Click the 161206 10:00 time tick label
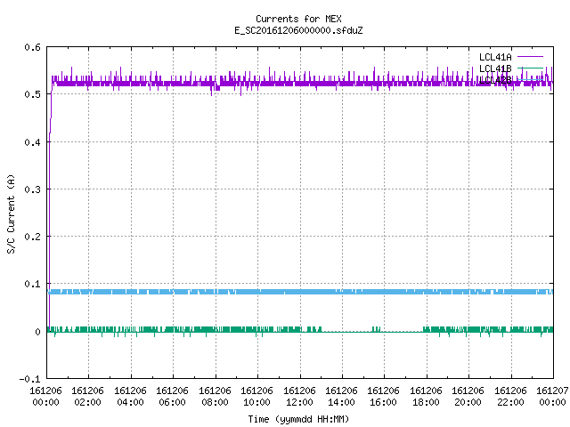 click(x=256, y=397)
